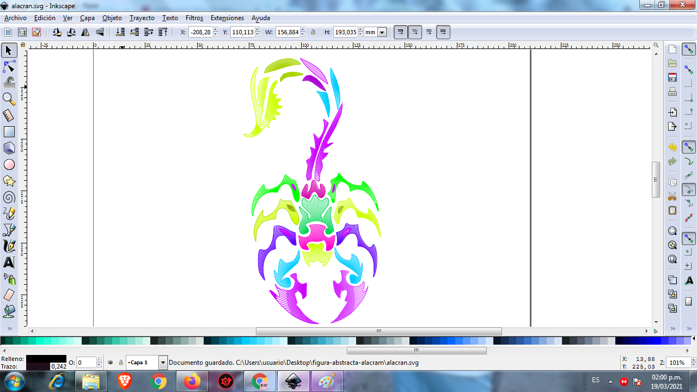
Task: Flip selection horizontally
Action: [x=85, y=32]
